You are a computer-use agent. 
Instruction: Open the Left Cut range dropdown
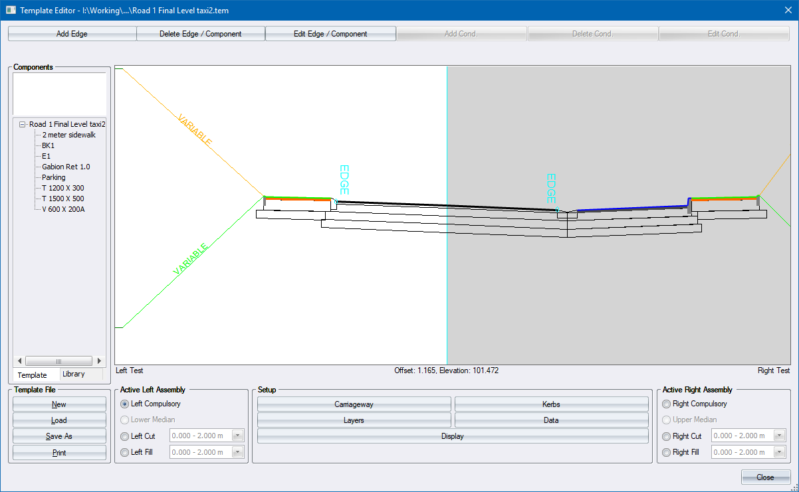coord(238,436)
